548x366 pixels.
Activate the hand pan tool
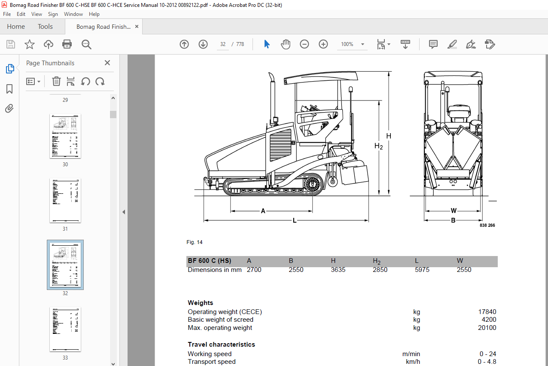tap(286, 44)
